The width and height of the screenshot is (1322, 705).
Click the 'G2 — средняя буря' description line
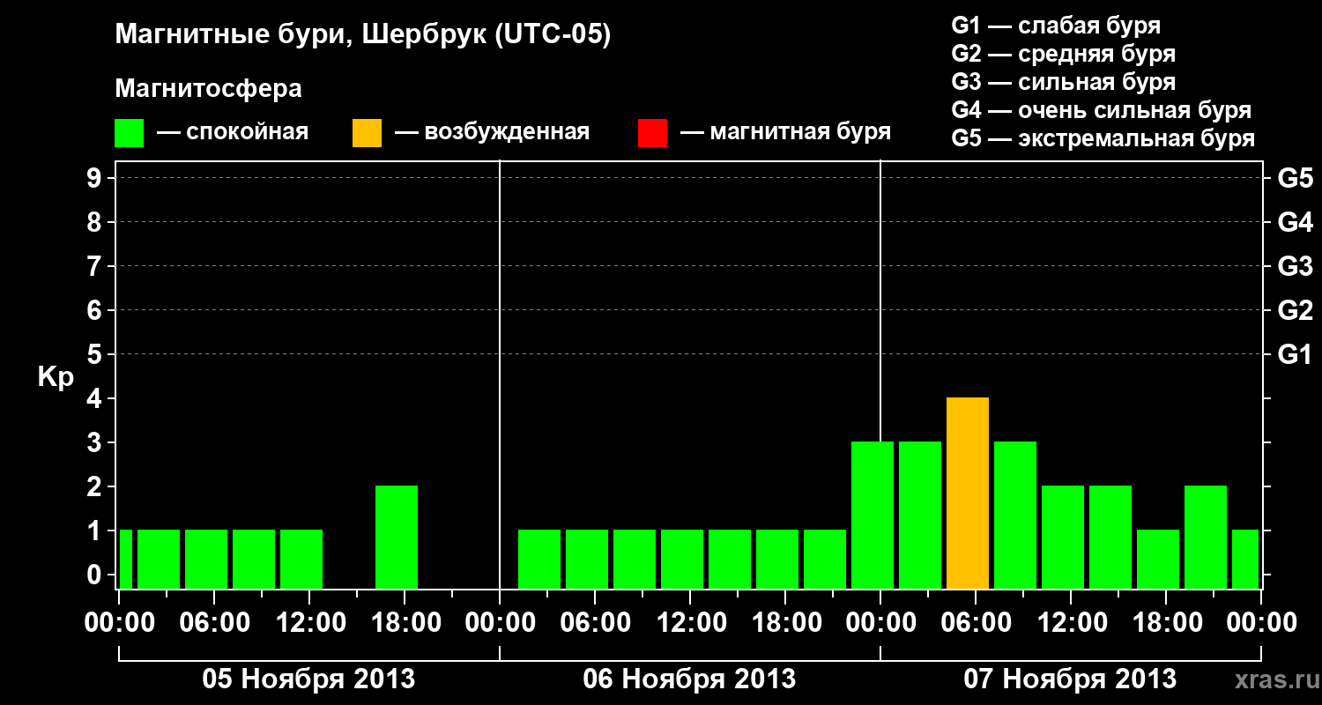point(1063,54)
